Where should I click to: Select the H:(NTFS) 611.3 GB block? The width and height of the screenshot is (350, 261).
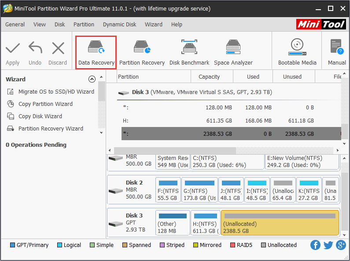205,223
